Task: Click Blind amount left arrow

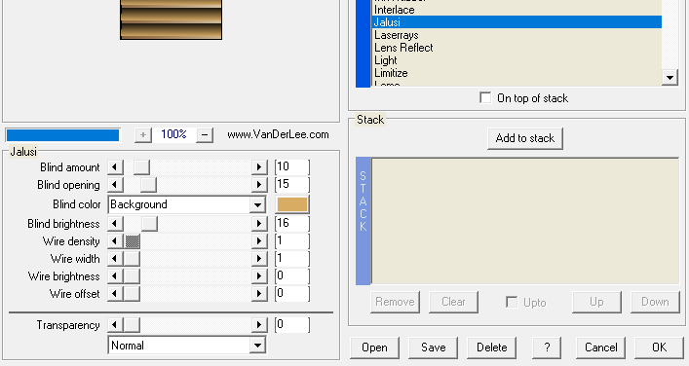Action: pos(115,166)
